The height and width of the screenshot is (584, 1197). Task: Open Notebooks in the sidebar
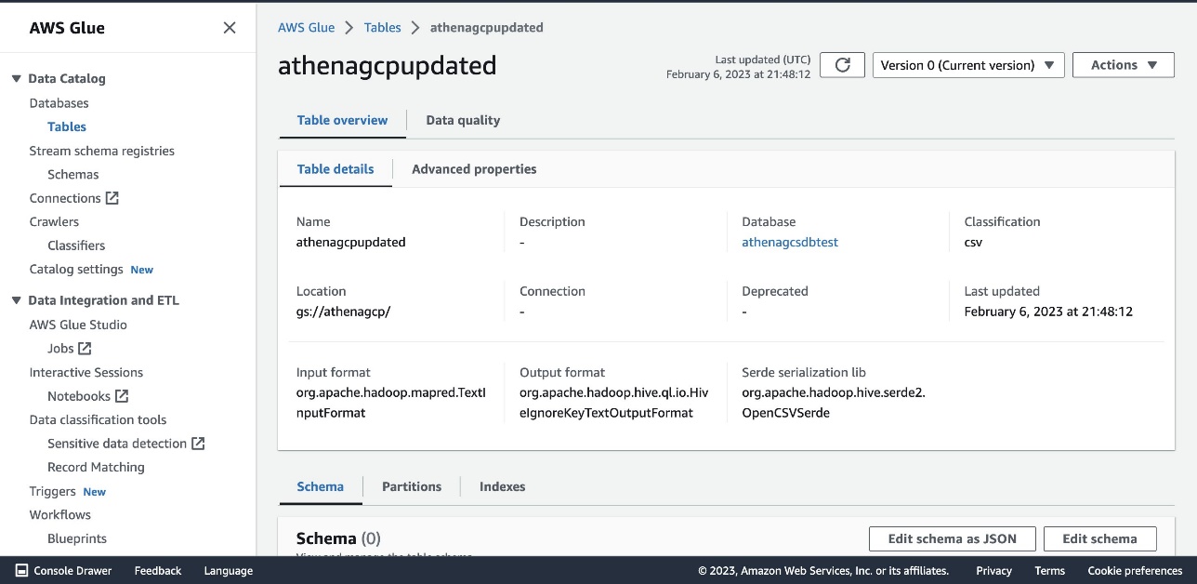click(x=79, y=396)
